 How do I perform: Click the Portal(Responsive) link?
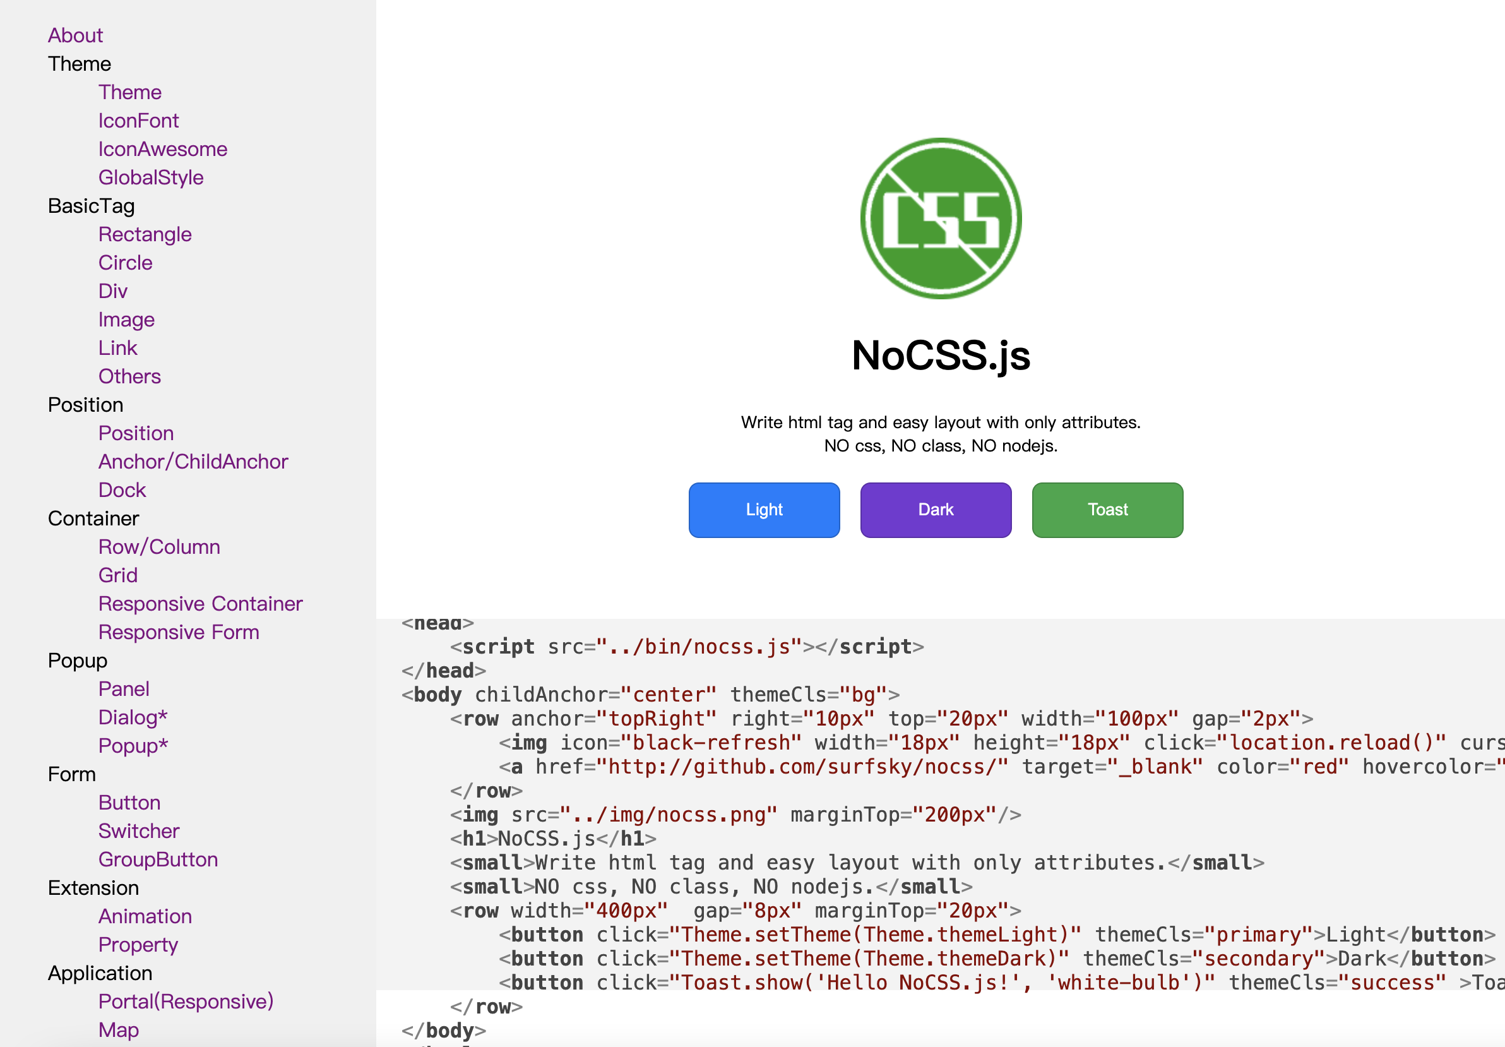[185, 1002]
